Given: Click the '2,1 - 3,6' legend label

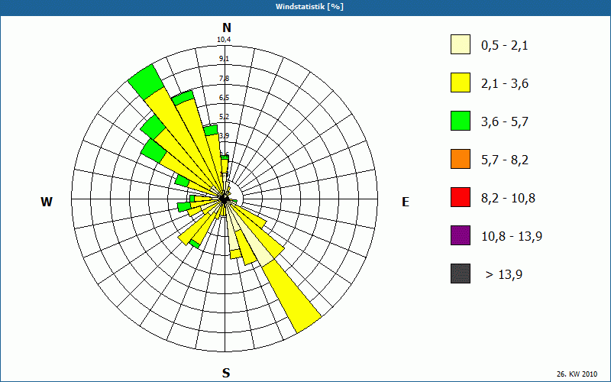Looking at the screenshot, I should (505, 84).
